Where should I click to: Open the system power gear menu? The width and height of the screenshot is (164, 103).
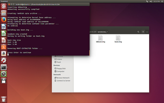click(162, 2)
